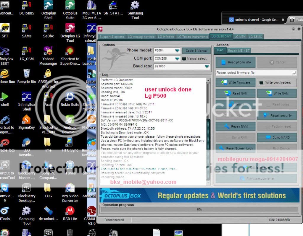Open the LG_GSM desktop icon
The width and height of the screenshot is (303, 236).
click(27, 54)
